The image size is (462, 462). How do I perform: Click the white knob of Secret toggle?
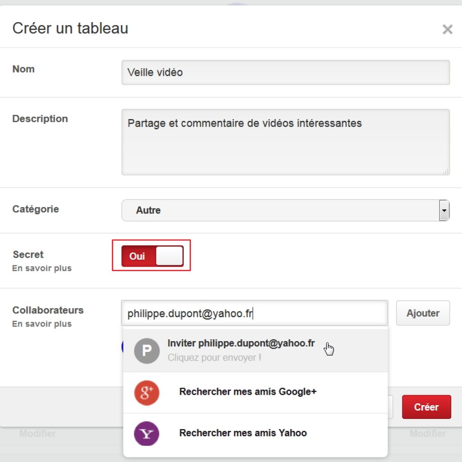tap(169, 256)
